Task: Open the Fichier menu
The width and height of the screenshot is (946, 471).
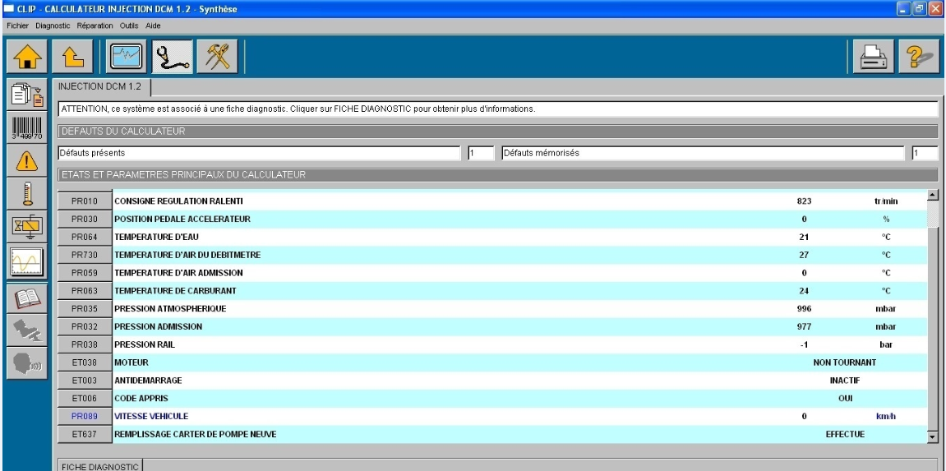Action: [18, 26]
